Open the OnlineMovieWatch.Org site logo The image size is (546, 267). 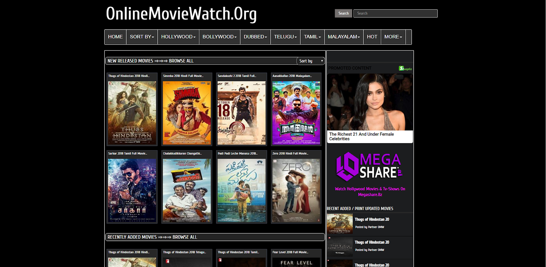click(x=181, y=14)
